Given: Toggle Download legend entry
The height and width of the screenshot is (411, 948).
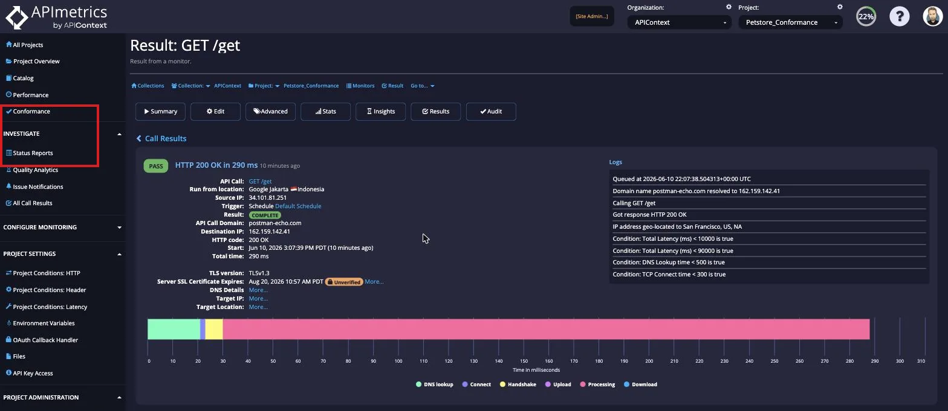Looking at the screenshot, I should 640,384.
